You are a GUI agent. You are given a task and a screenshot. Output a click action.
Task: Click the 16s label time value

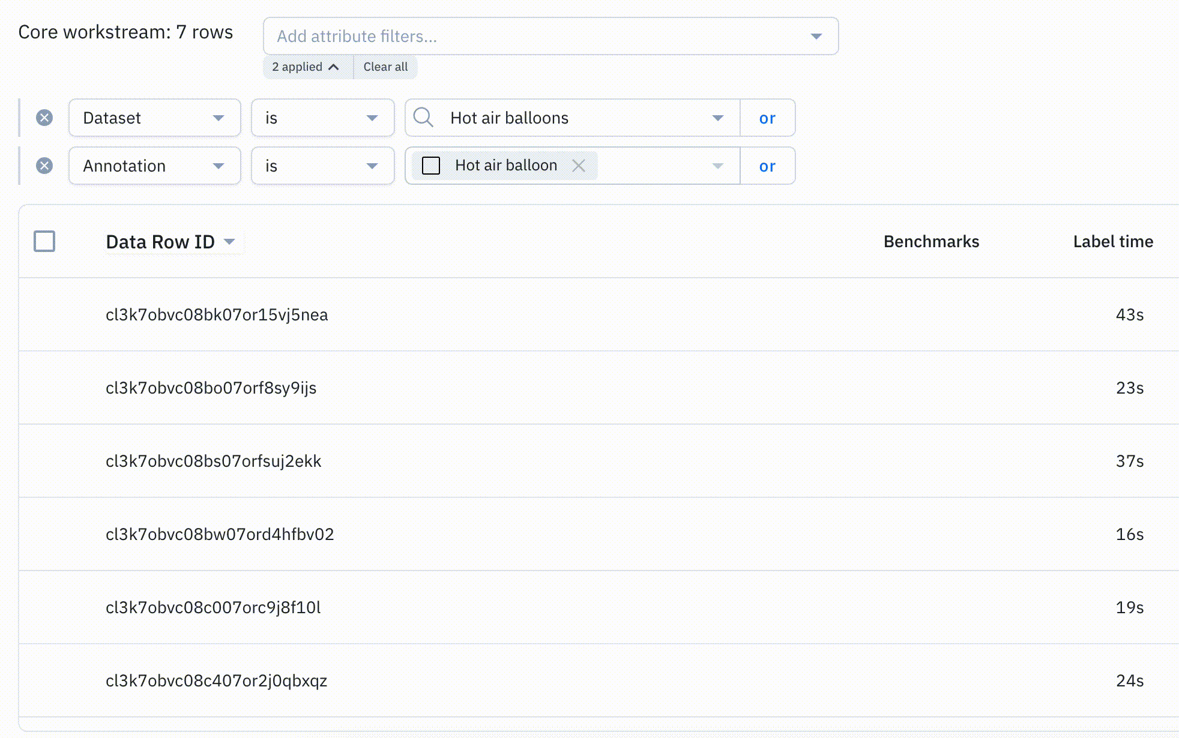(x=1130, y=534)
